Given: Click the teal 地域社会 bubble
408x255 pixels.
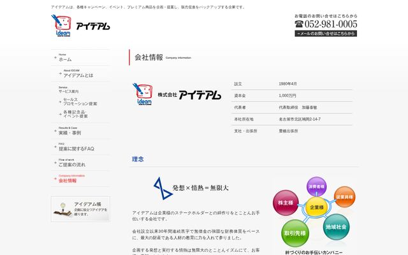Looking at the screenshot, I should 336,227.
